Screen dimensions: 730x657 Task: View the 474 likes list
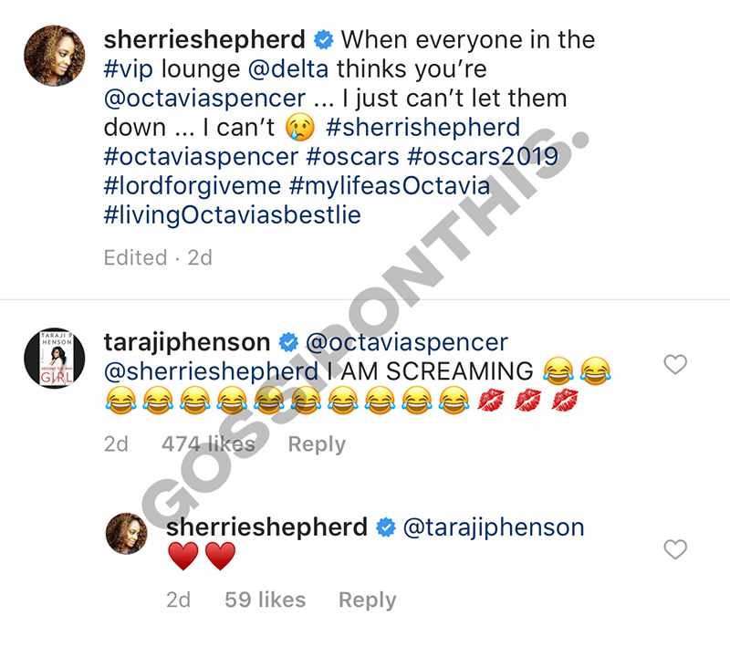(208, 443)
